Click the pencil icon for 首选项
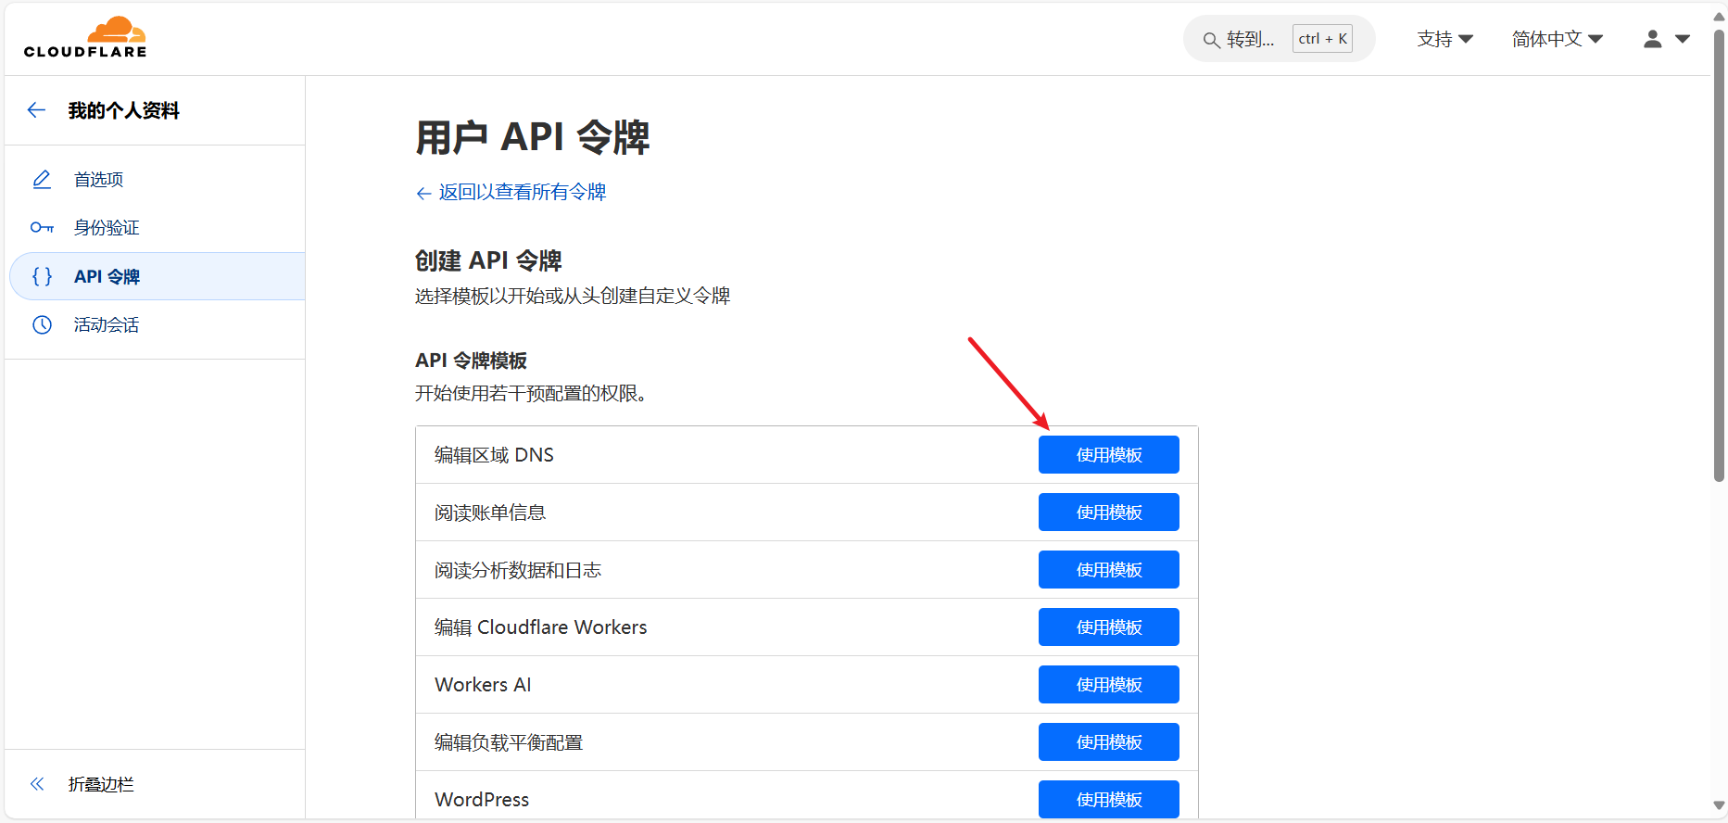The width and height of the screenshot is (1728, 823). [42, 179]
